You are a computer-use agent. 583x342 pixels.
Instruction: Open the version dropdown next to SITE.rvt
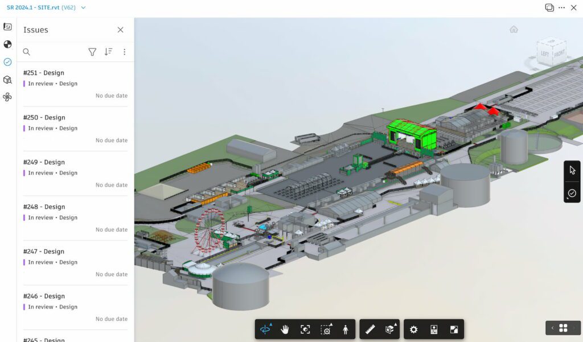[83, 9]
